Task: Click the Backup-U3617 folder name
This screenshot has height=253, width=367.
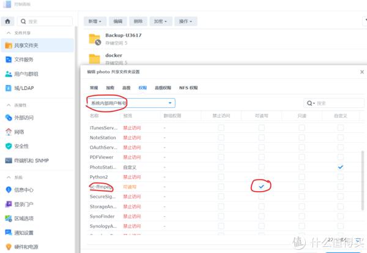Action: (124, 35)
